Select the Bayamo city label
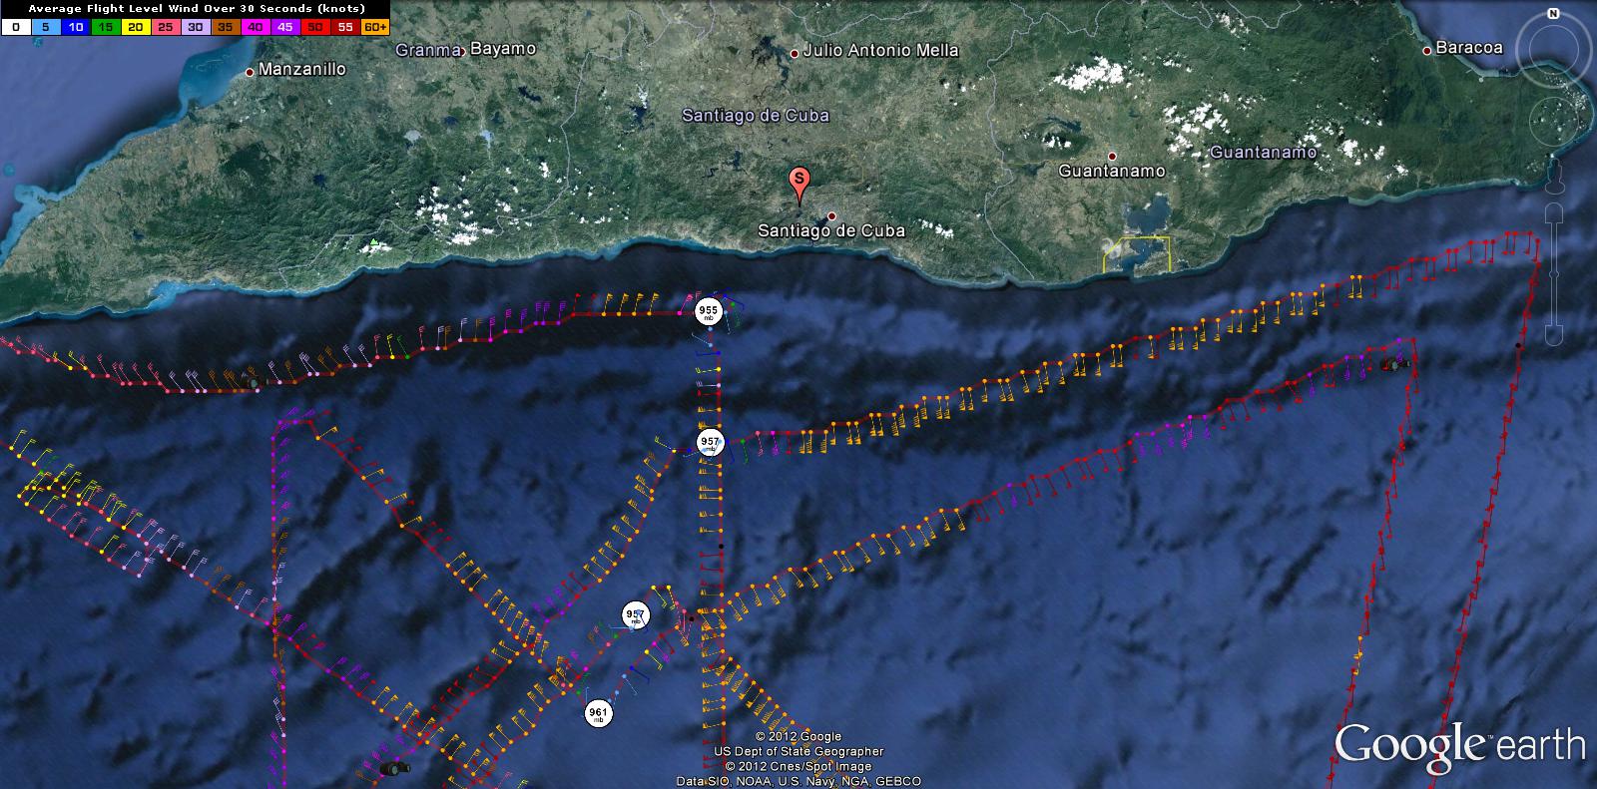 [503, 49]
